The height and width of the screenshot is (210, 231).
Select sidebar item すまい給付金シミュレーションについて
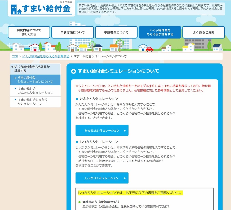click(35, 79)
